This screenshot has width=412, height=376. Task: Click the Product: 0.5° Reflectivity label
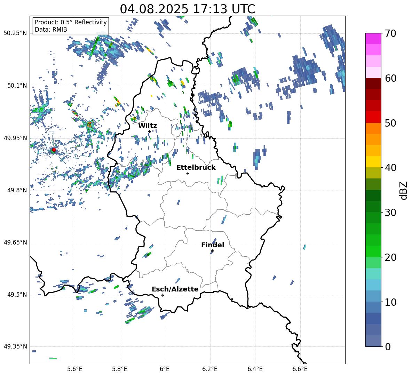coord(71,22)
